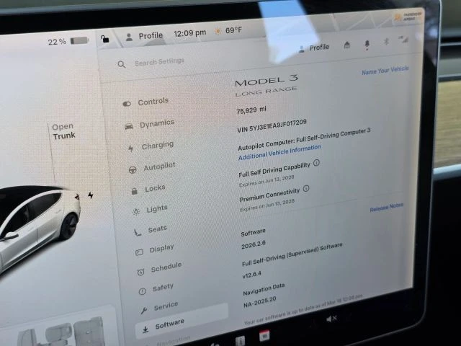Screen dimensions: 461x346
Task: Open the Seats menu
Action: click(x=151, y=230)
